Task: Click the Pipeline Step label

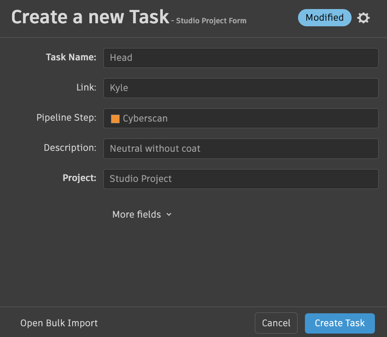Action: tap(66, 118)
